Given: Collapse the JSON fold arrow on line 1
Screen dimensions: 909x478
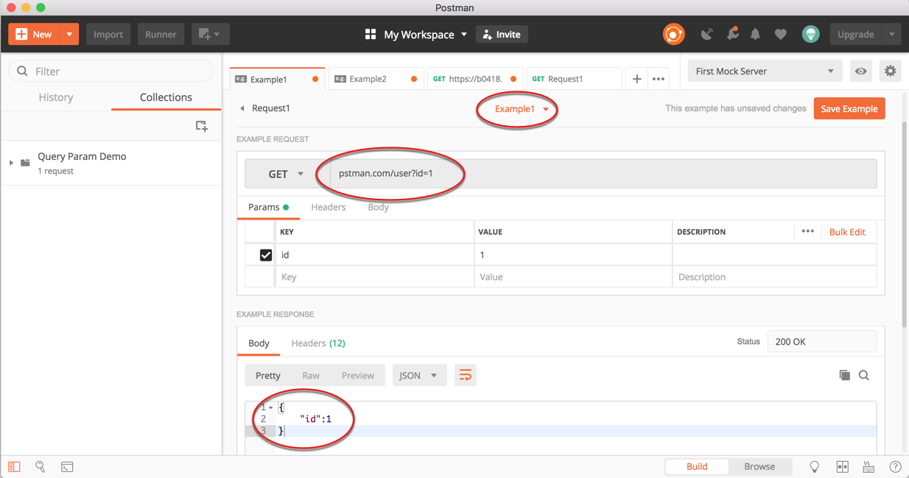Looking at the screenshot, I should [x=271, y=407].
